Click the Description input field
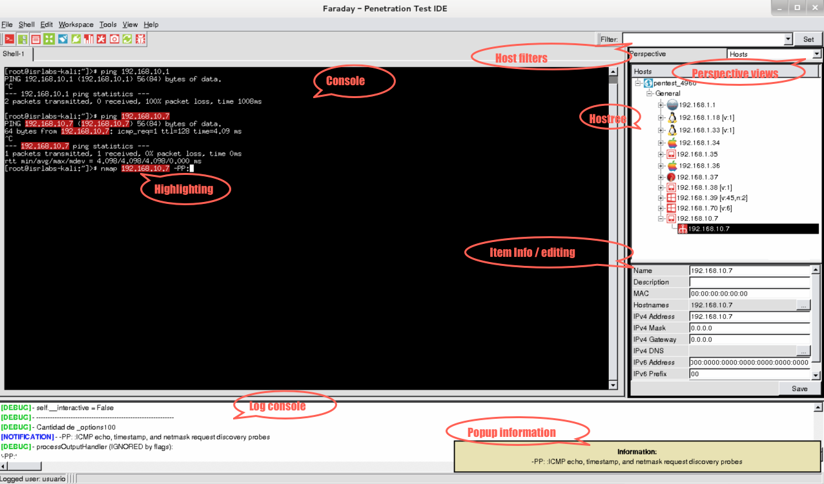The height and width of the screenshot is (484, 824). point(750,282)
